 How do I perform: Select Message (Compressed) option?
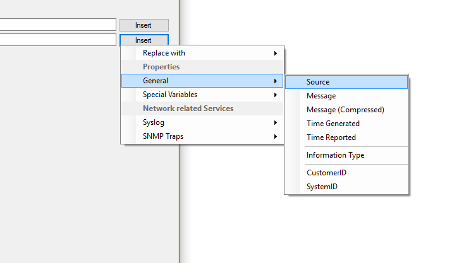pos(346,110)
